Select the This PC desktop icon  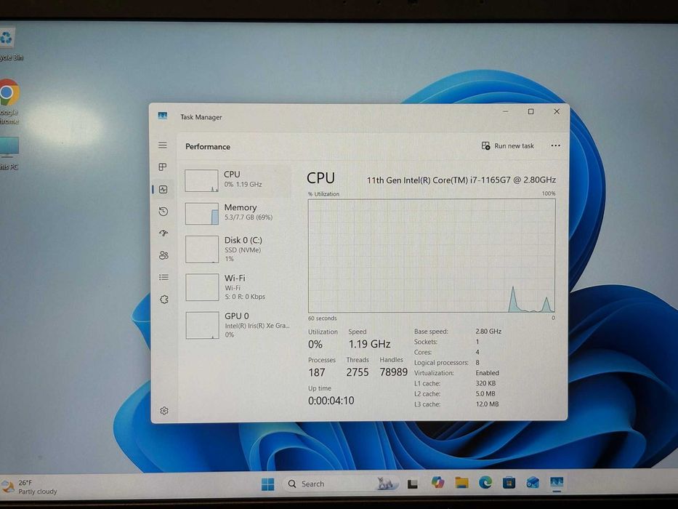pos(9,153)
